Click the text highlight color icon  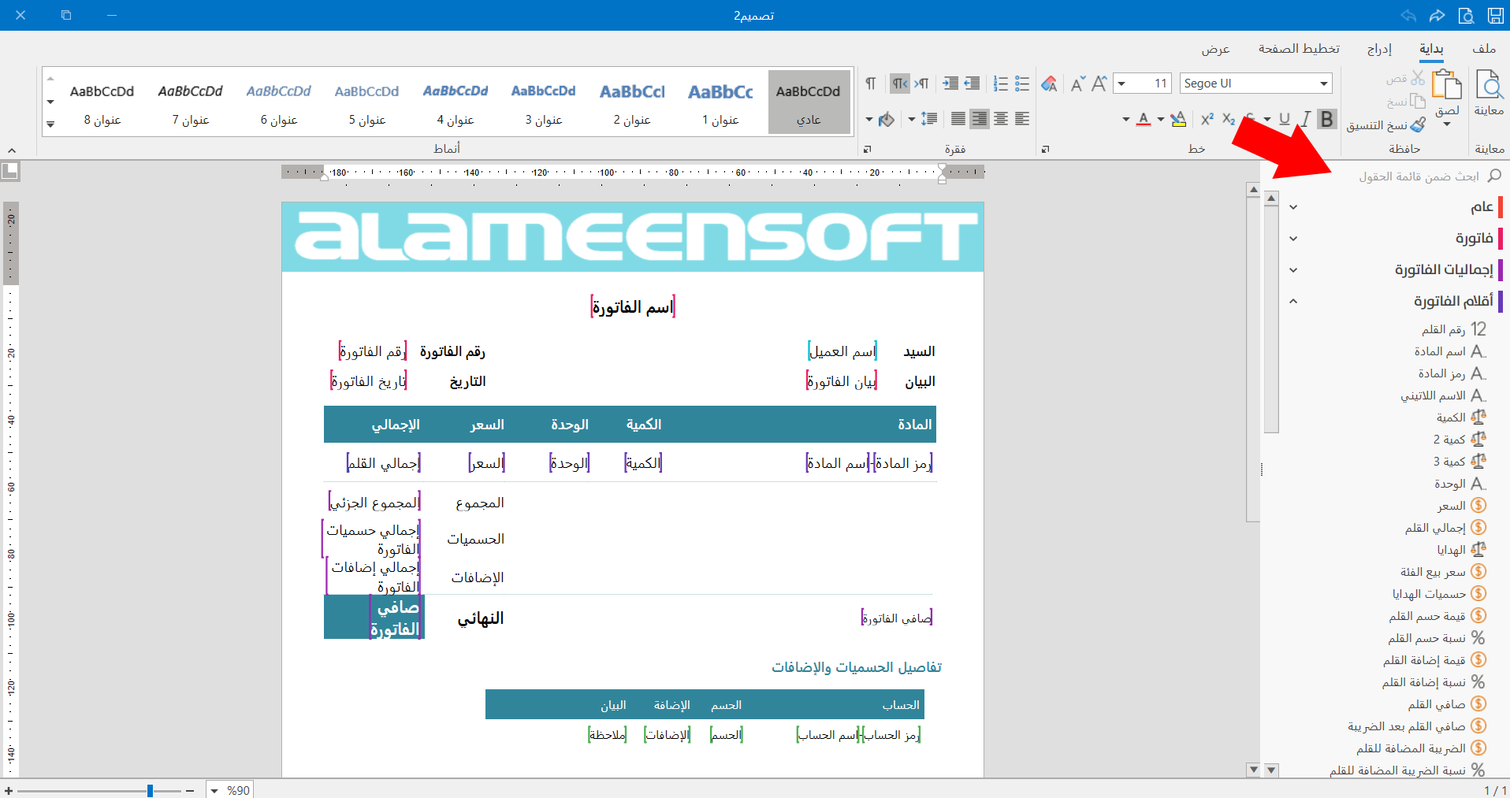click(x=1178, y=119)
